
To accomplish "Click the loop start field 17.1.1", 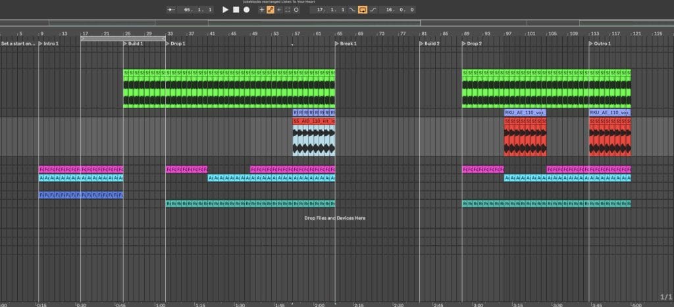I will point(330,10).
